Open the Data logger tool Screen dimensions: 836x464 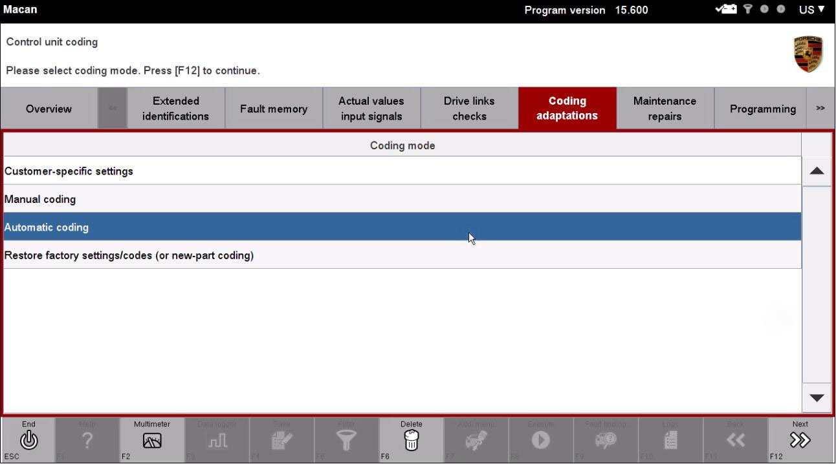pyautogui.click(x=217, y=439)
